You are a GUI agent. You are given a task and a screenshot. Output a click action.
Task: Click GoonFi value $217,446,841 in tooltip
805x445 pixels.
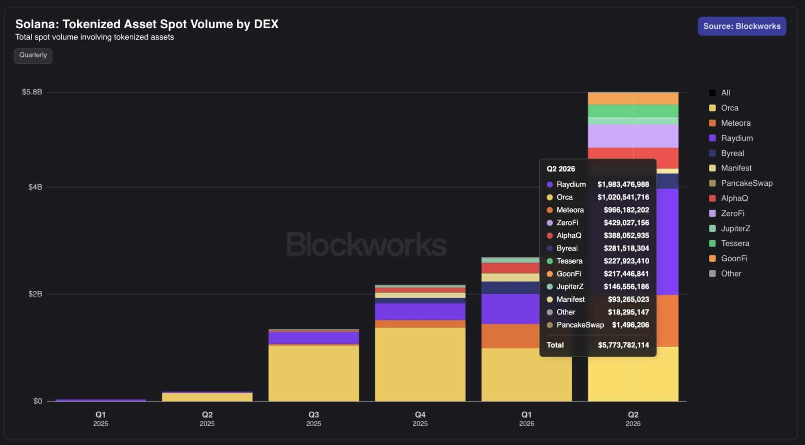pos(626,274)
